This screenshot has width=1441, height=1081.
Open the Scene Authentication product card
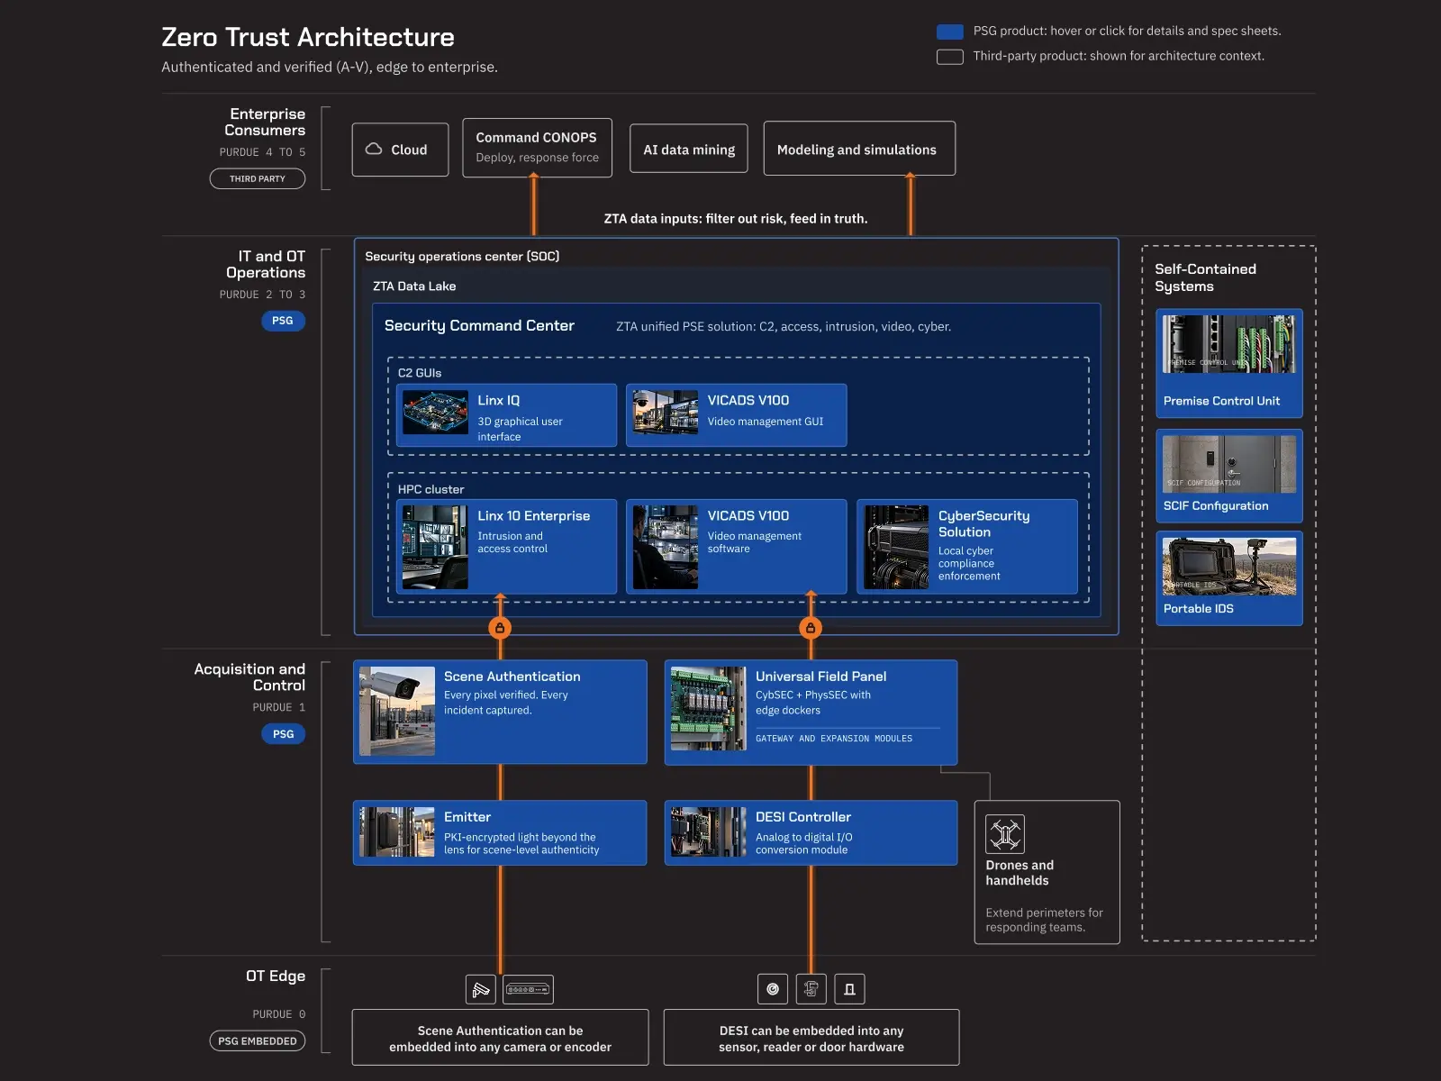point(500,712)
